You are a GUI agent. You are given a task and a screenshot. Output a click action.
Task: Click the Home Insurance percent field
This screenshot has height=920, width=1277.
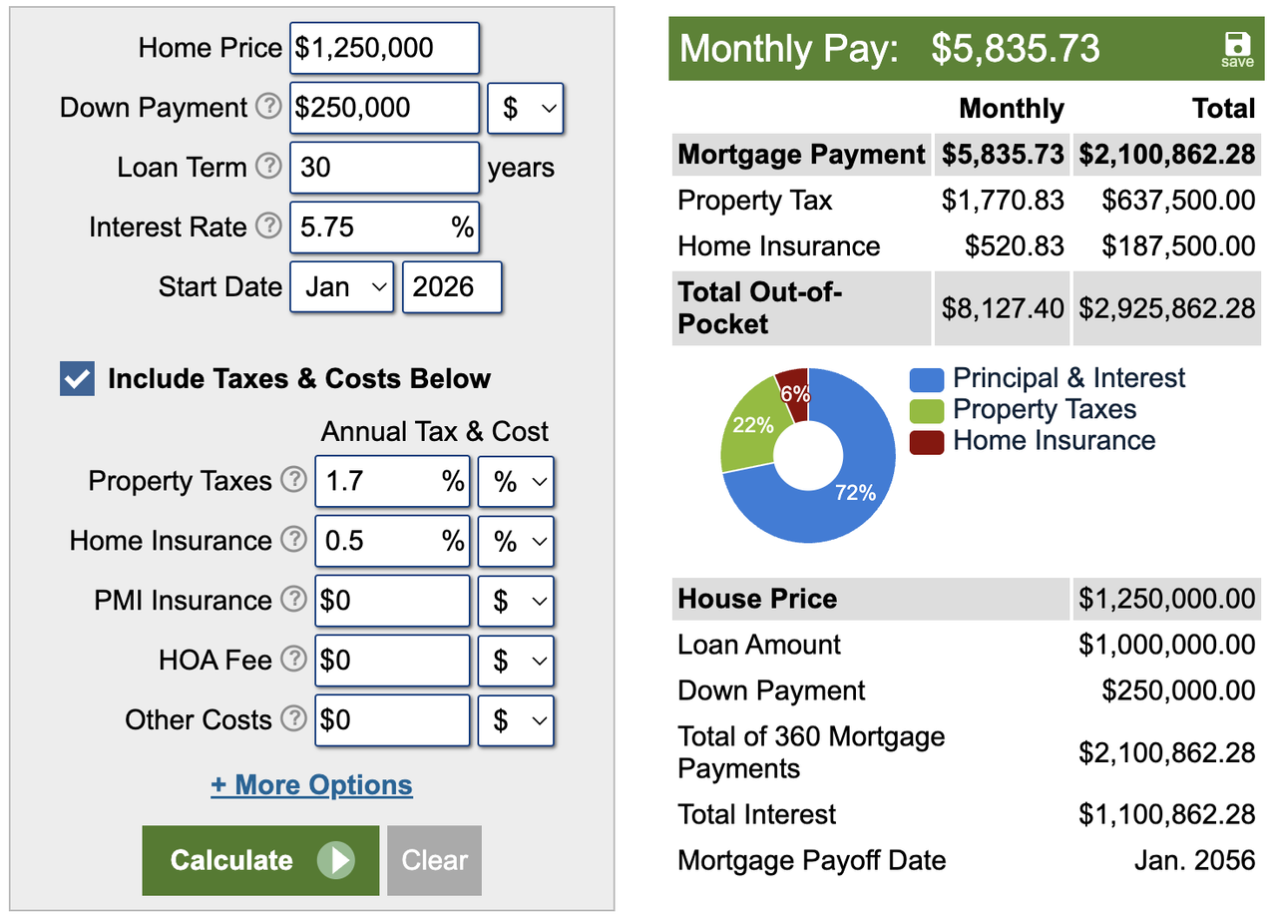pyautogui.click(x=392, y=542)
